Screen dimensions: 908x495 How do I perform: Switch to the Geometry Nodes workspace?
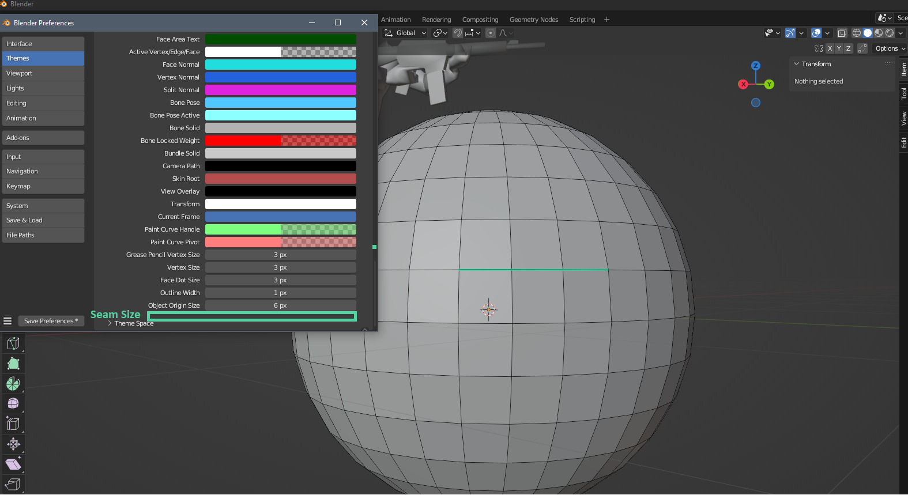(534, 20)
